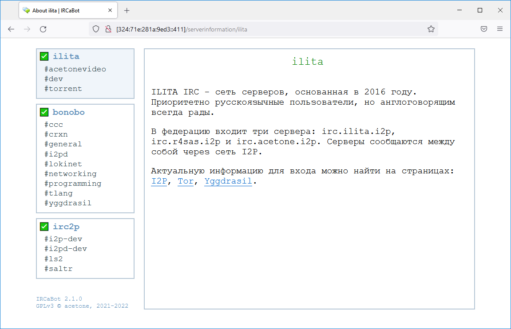This screenshot has height=329, width=511.
Task: Follow the Yggdrasil link in the description
Action: (x=228, y=181)
